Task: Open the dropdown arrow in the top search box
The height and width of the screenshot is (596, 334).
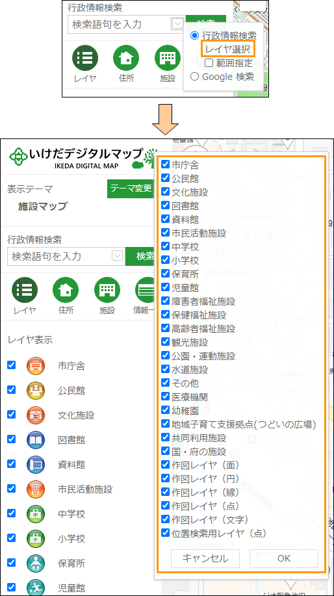Action: (178, 24)
